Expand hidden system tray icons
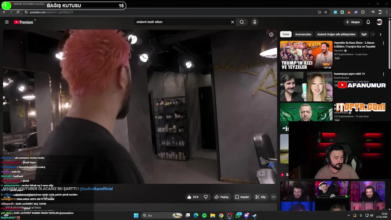Screen dimensions: 391x220 tap(349, 215)
